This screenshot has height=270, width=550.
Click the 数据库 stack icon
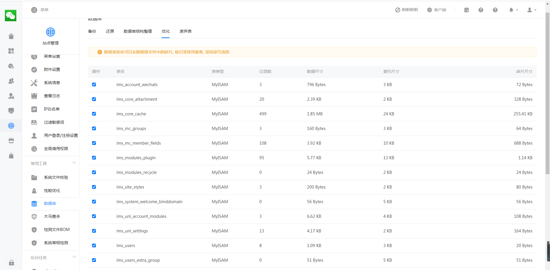tap(34, 203)
